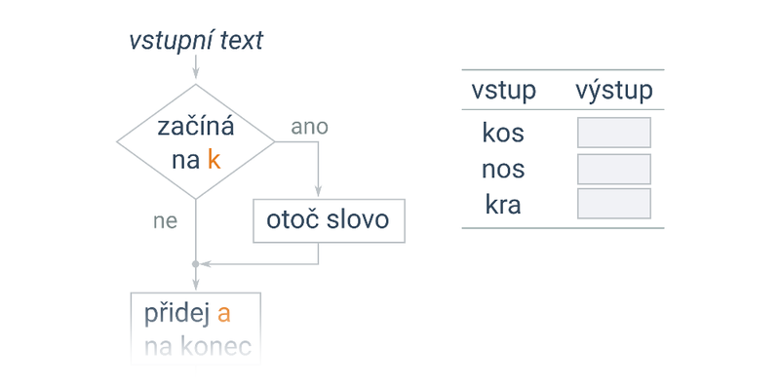Click the input word 'nos'

pyautogui.click(x=503, y=170)
